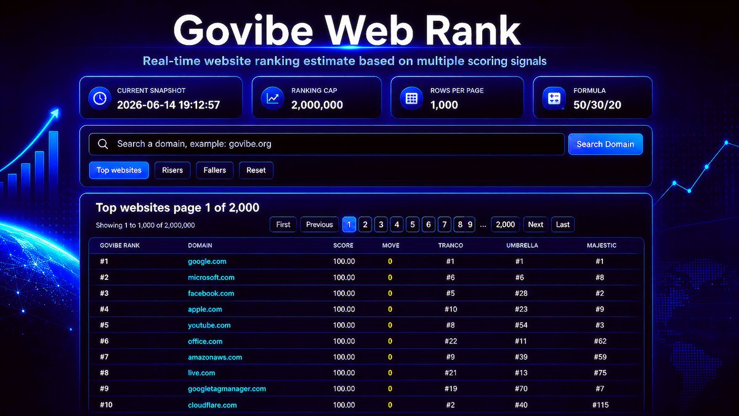
Task: Click the Reset button
Action: coord(256,170)
